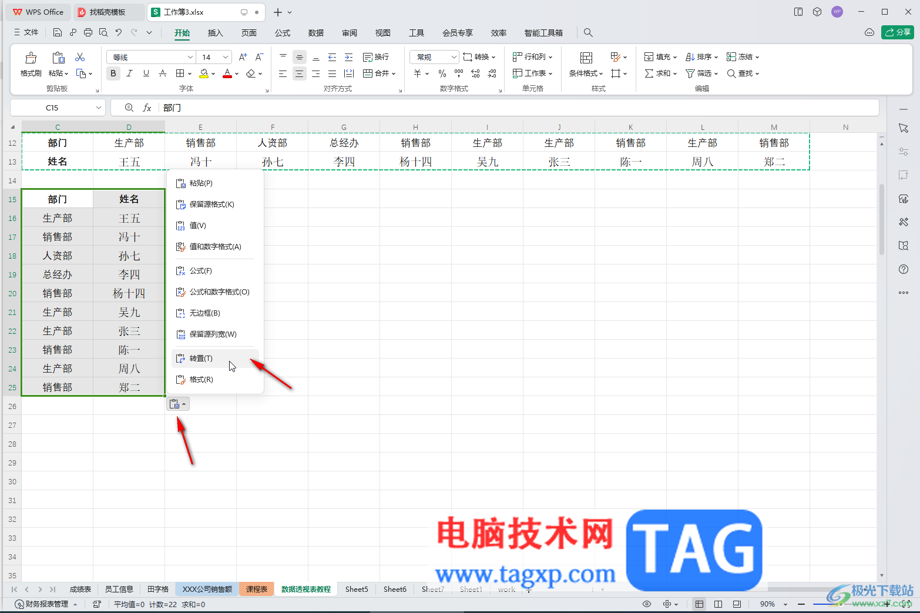Align text left icon
920x613 pixels.
coord(283,73)
